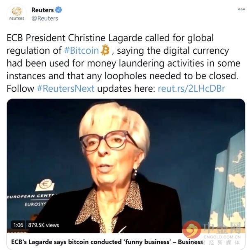This screenshot has height=250, width=247.
Task: Click the orange Bitcoin emoji symbol
Action: tap(105, 50)
